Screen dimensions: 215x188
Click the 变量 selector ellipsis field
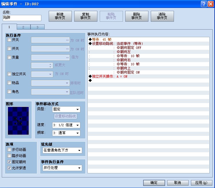50,58
